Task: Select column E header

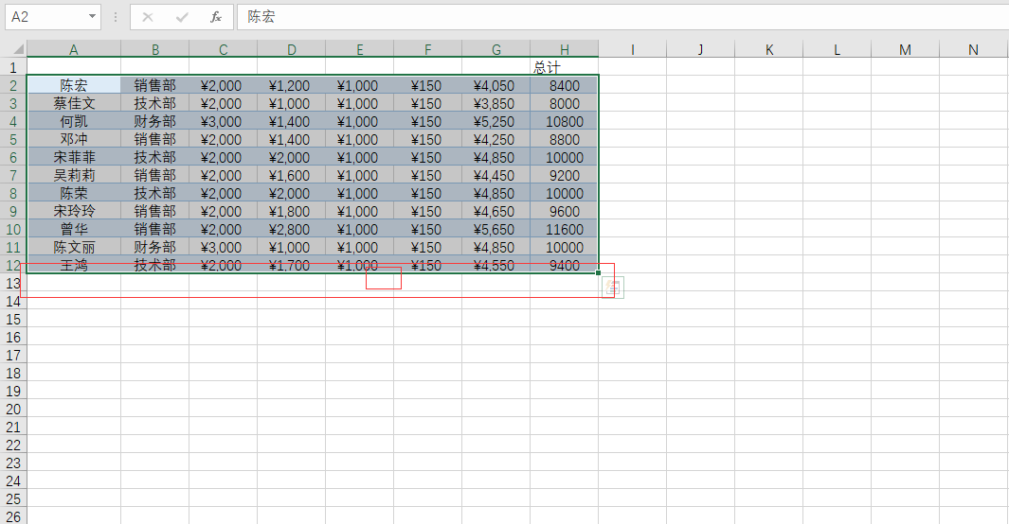Action: 360,49
